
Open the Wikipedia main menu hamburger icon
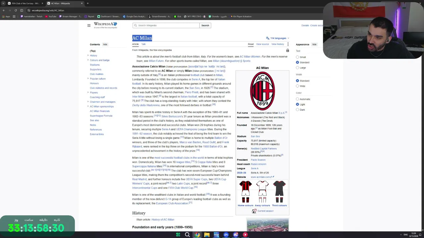tap(89, 25)
